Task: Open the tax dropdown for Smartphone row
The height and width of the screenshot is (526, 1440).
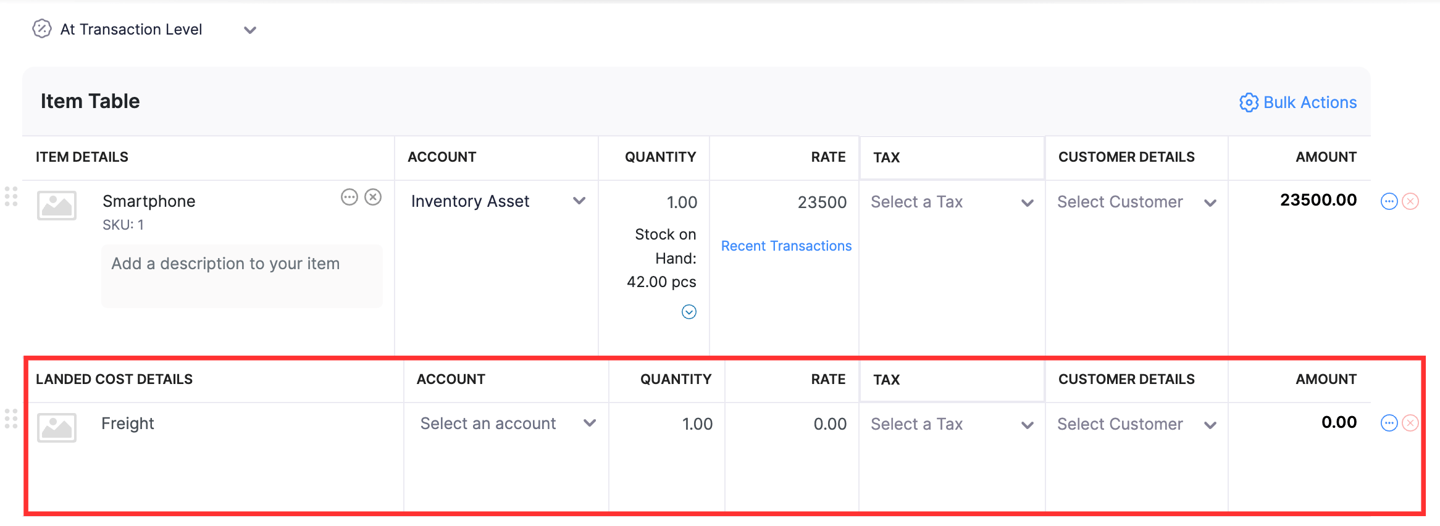Action: [952, 202]
